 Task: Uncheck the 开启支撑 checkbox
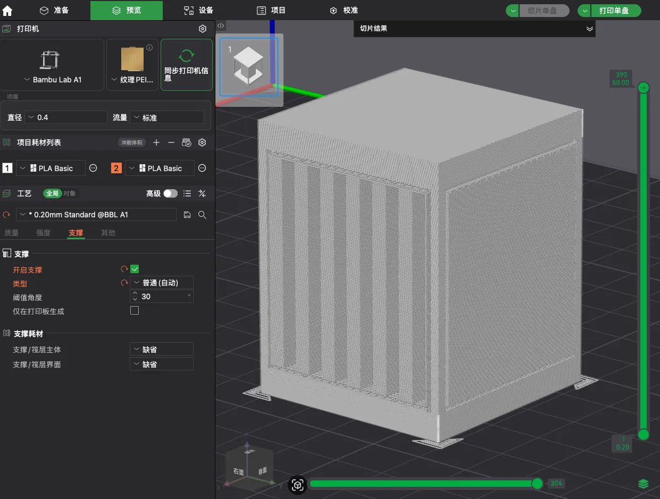(x=135, y=269)
